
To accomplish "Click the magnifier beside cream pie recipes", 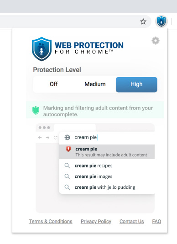I will (67, 166).
